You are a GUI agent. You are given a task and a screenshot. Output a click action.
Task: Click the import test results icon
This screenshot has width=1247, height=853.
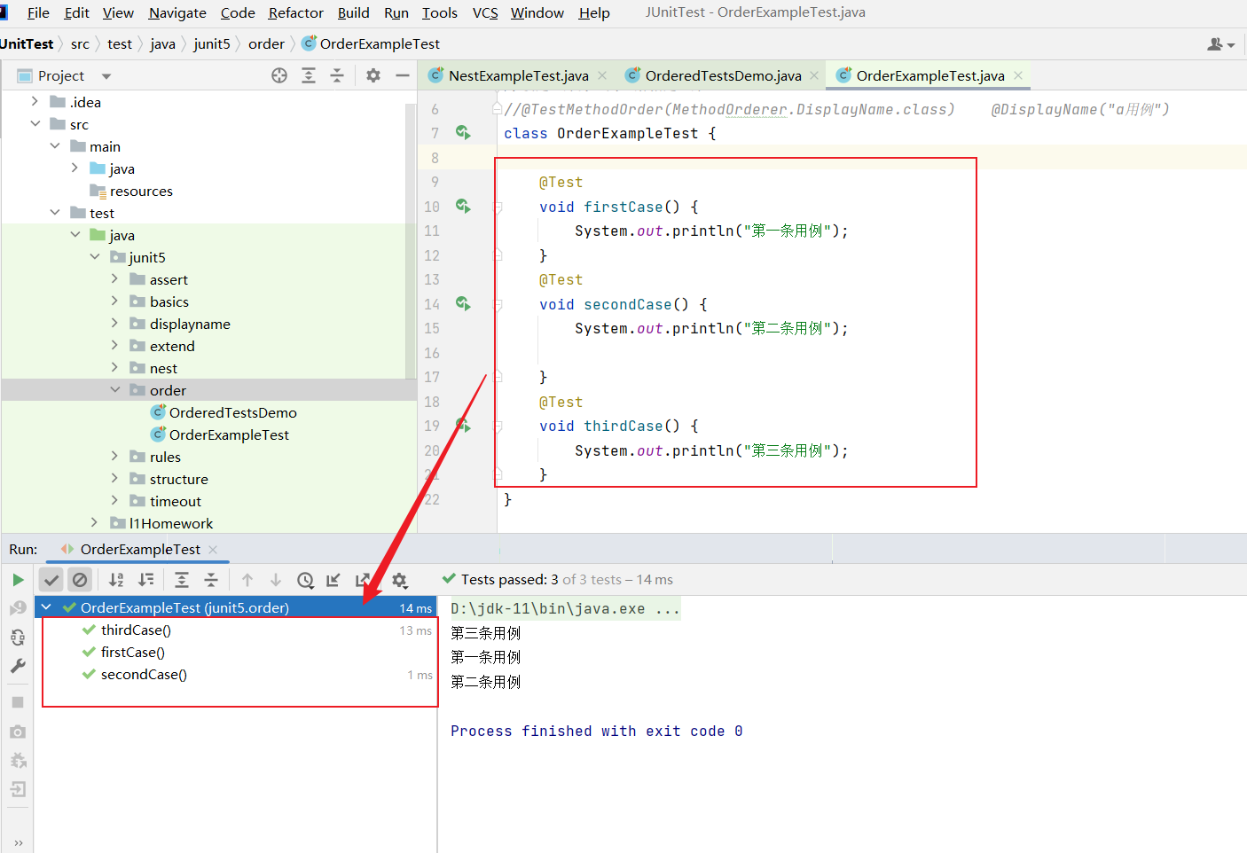point(333,580)
